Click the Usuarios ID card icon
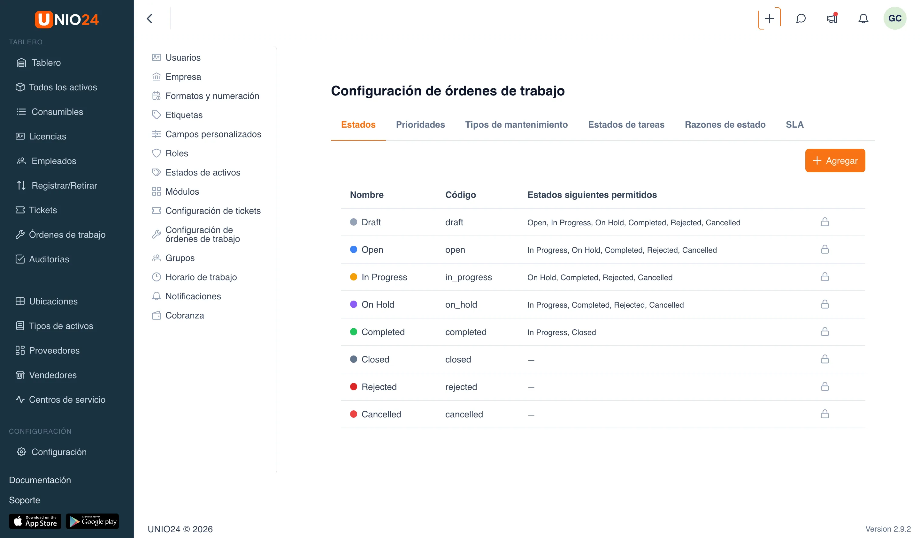920x538 pixels. (x=156, y=58)
